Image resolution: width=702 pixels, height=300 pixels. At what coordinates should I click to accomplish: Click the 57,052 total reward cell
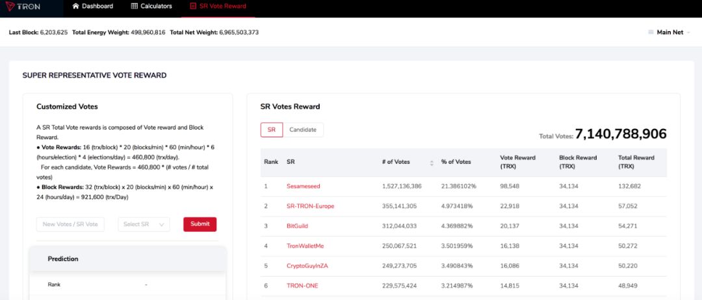click(628, 206)
